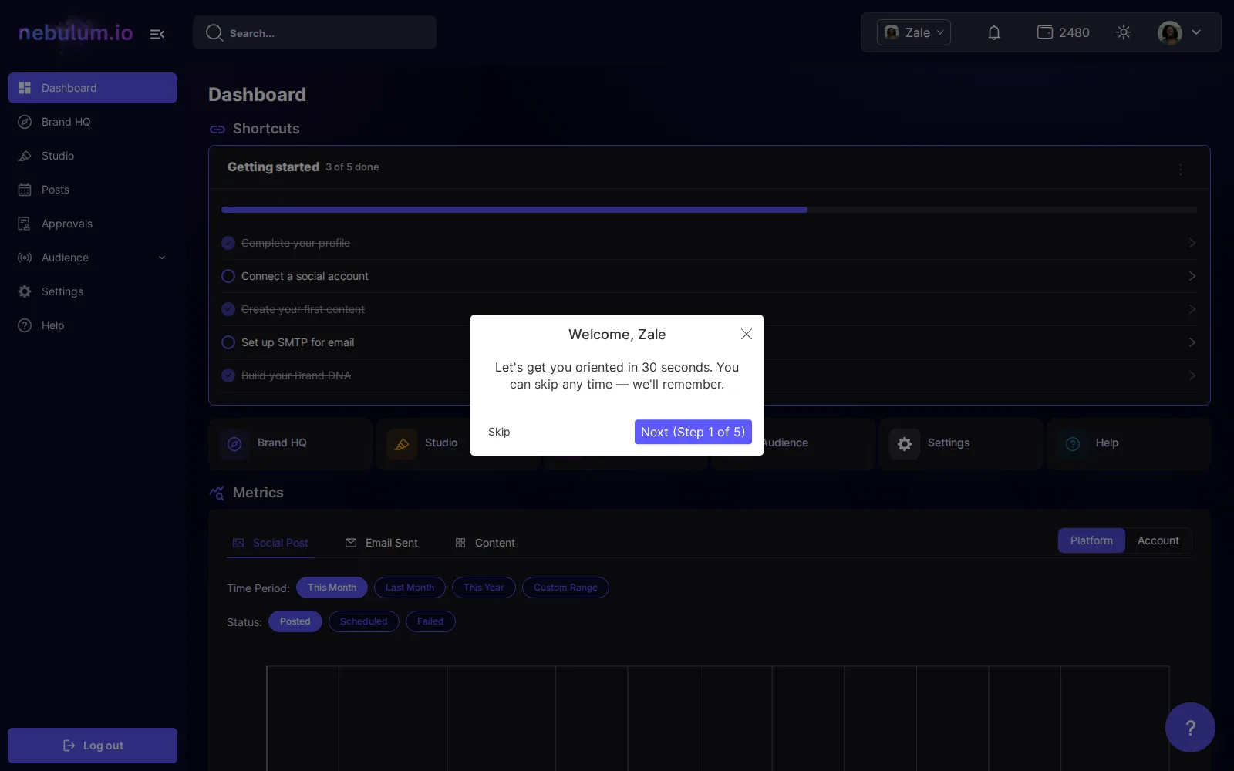
Task: Open Dashboard in sidebar
Action: [93, 88]
